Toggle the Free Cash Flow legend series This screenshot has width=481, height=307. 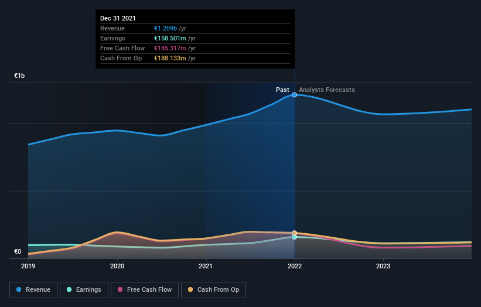click(x=145, y=290)
